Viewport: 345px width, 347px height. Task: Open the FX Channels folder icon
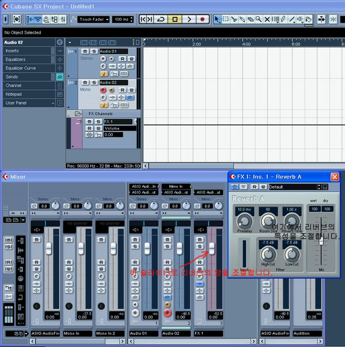tap(78, 114)
